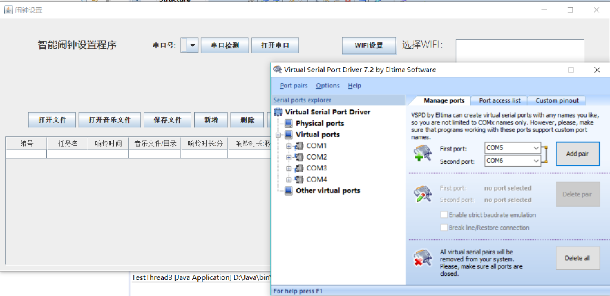
Task: Select the Physical ports monitor icon
Action: (x=289, y=123)
